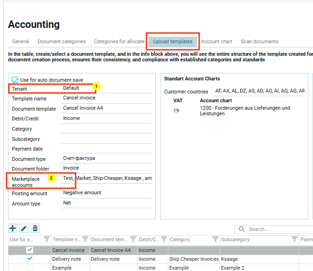Screen dimensions: 313x271
Task: Open filter on Template name column
Action: coord(84,239)
